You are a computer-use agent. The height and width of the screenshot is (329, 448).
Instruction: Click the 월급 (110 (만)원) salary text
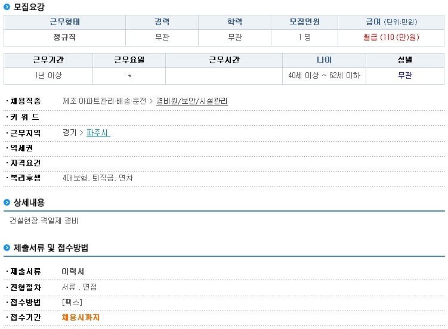[x=391, y=37]
